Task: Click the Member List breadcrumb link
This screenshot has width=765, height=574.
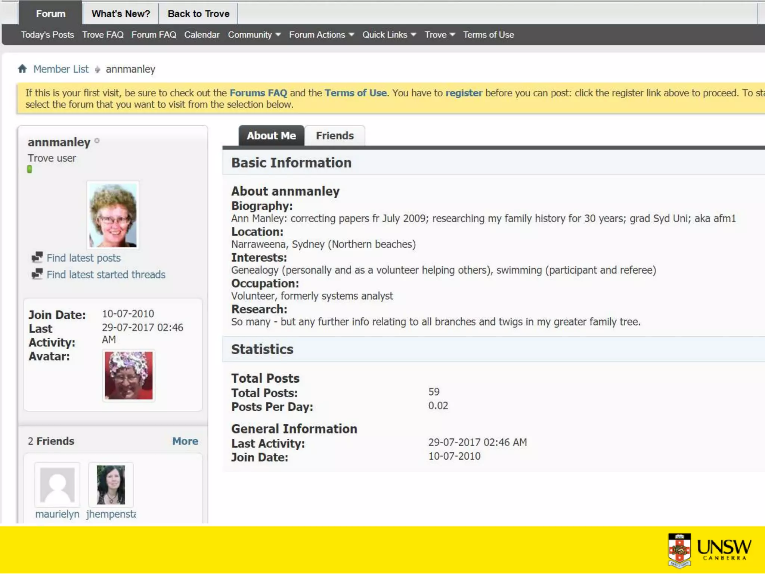Action: pyautogui.click(x=61, y=69)
